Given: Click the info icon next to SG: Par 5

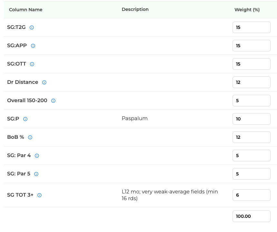Looking at the screenshot, I should point(36,174).
